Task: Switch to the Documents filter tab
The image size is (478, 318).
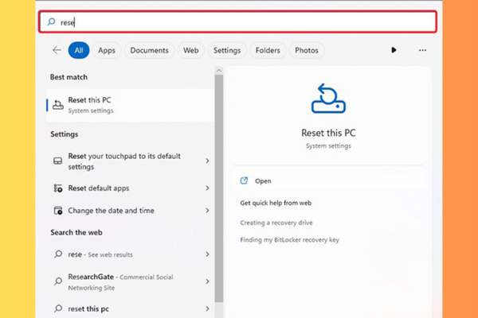Action: [x=150, y=50]
